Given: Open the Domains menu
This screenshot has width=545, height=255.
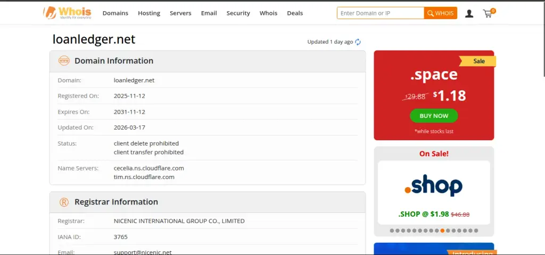Looking at the screenshot, I should click(115, 13).
